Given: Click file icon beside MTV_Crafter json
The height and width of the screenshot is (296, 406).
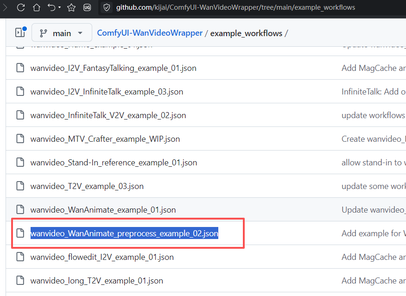Looking at the screenshot, I should tap(20, 139).
